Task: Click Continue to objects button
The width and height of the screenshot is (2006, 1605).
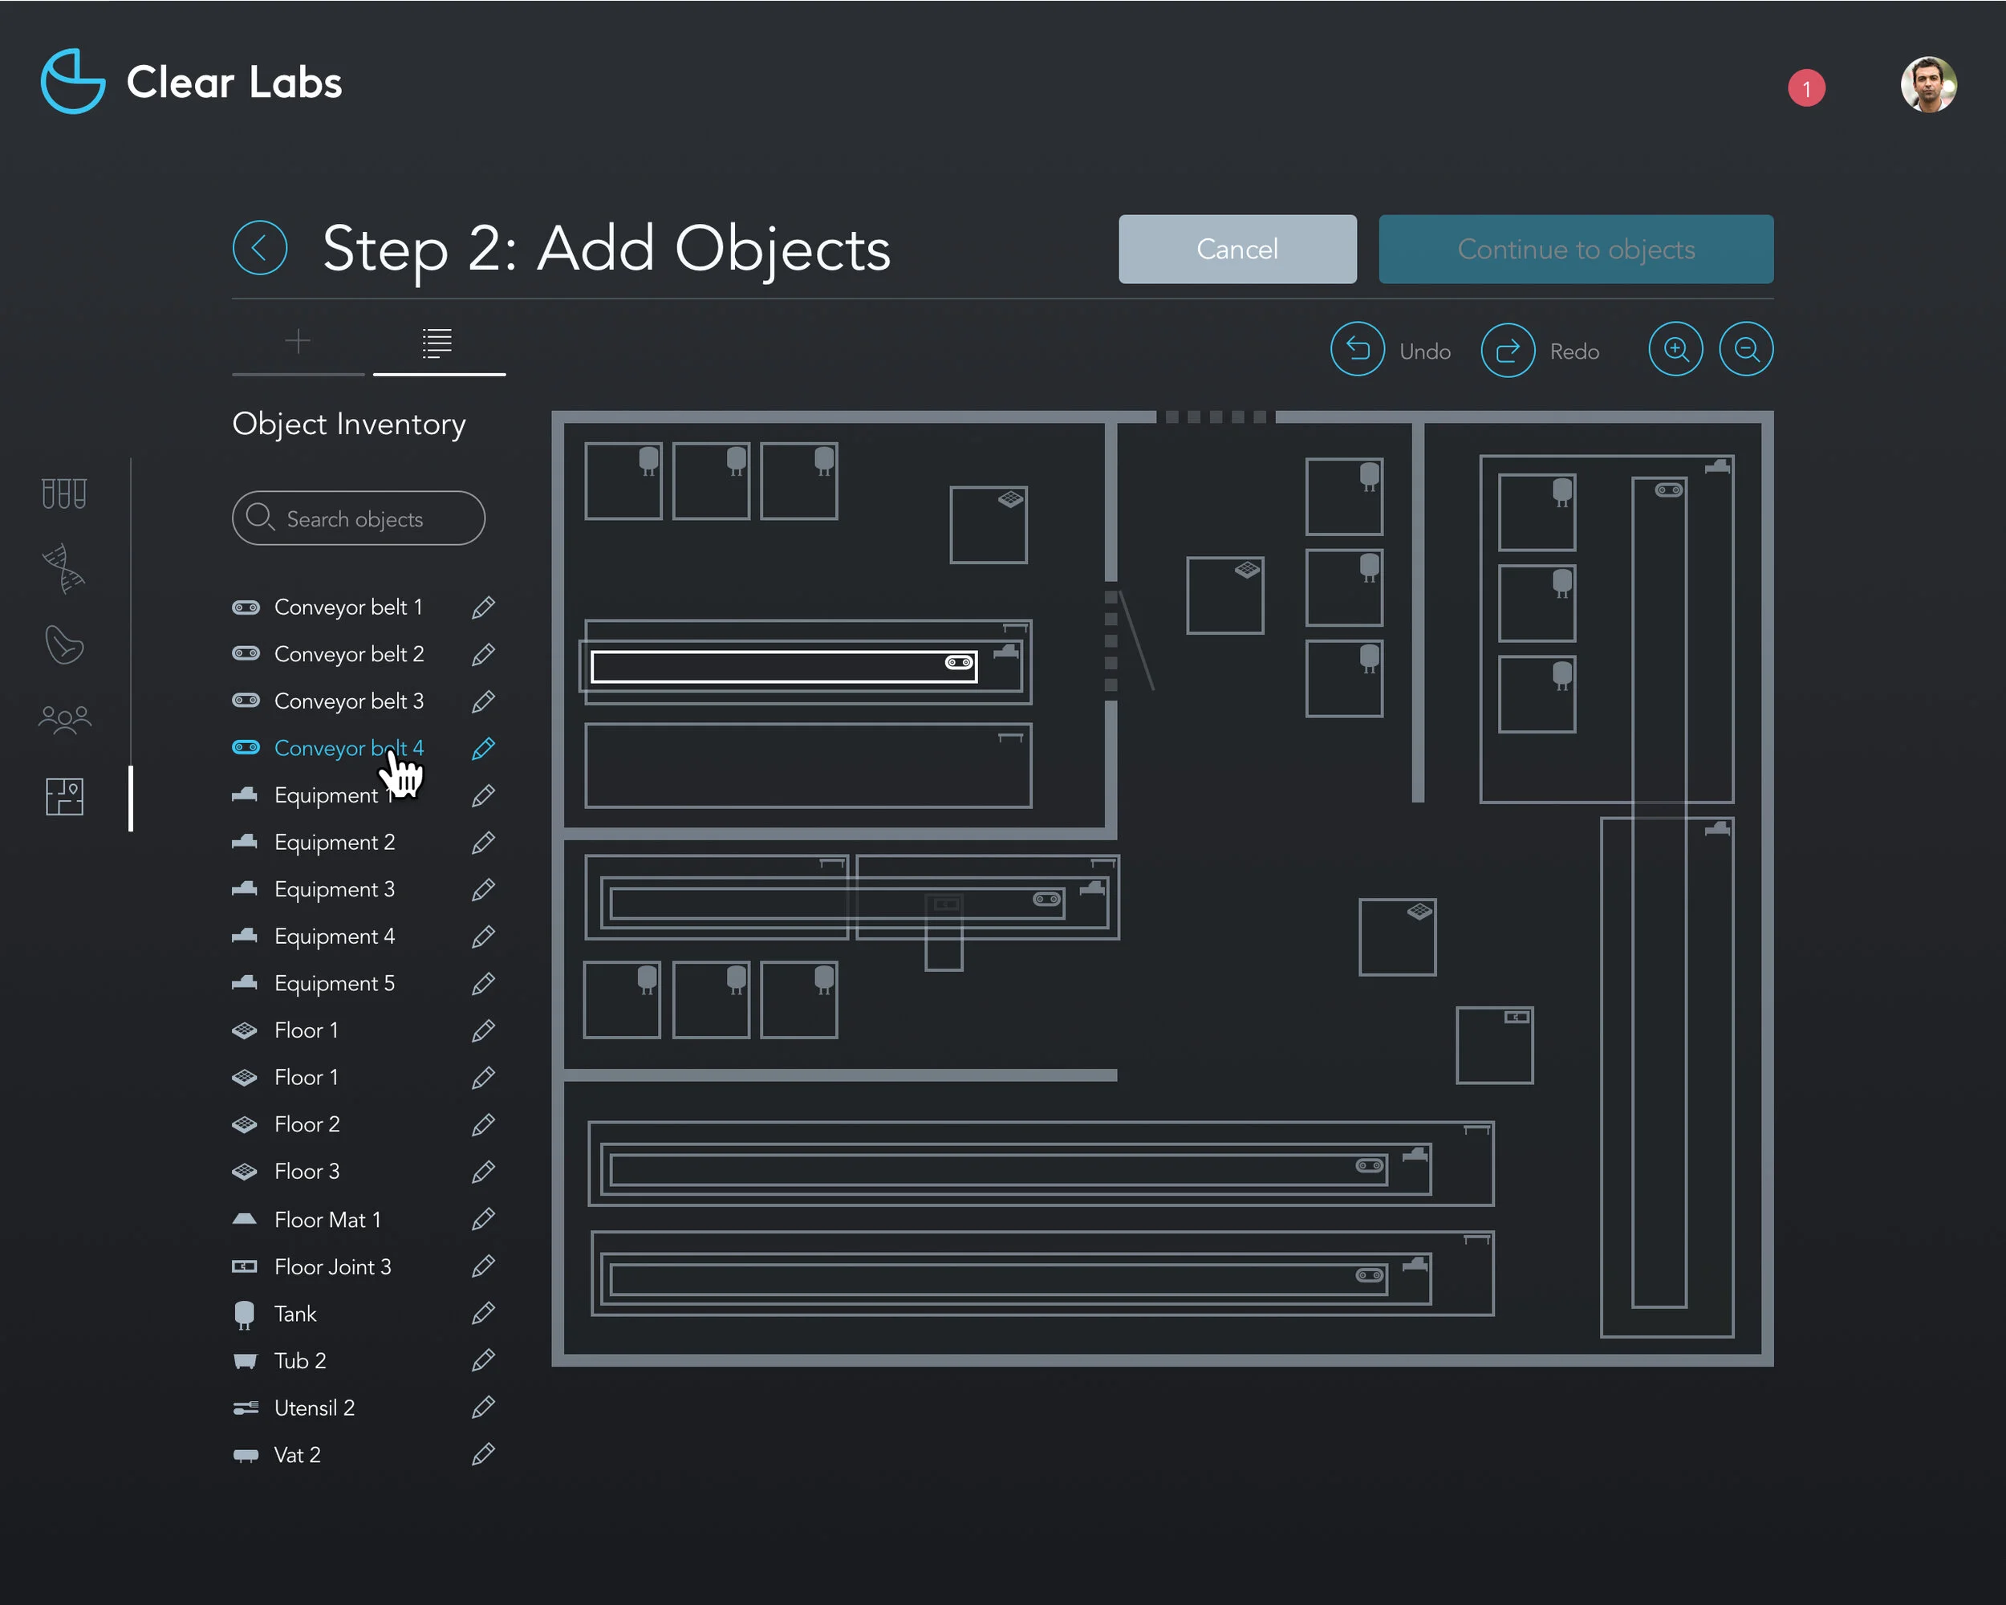Action: [1575, 250]
